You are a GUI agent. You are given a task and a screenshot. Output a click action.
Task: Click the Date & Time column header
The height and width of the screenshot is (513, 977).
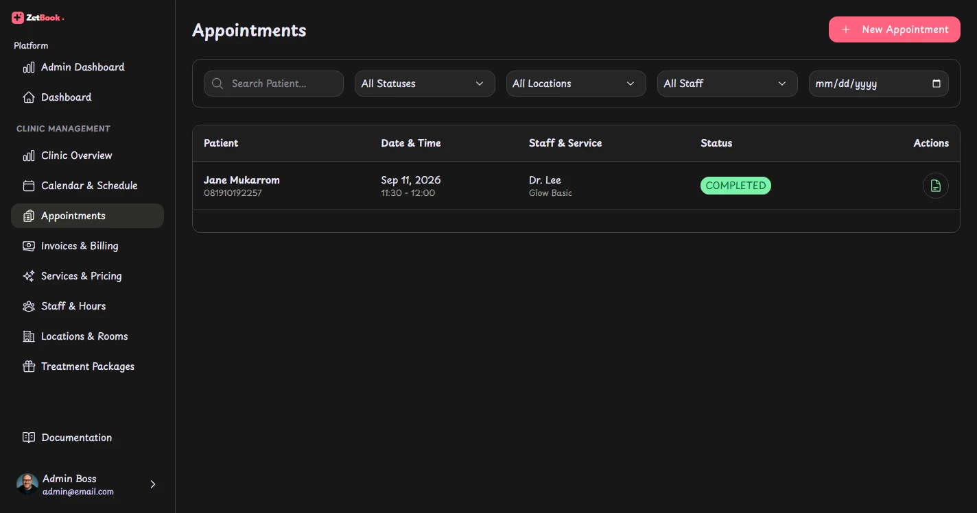coord(411,143)
